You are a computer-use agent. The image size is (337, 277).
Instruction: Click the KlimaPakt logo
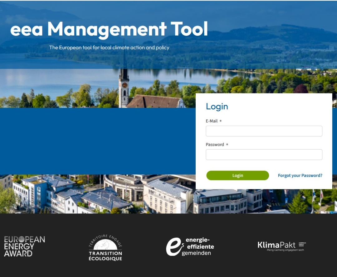(x=276, y=245)
